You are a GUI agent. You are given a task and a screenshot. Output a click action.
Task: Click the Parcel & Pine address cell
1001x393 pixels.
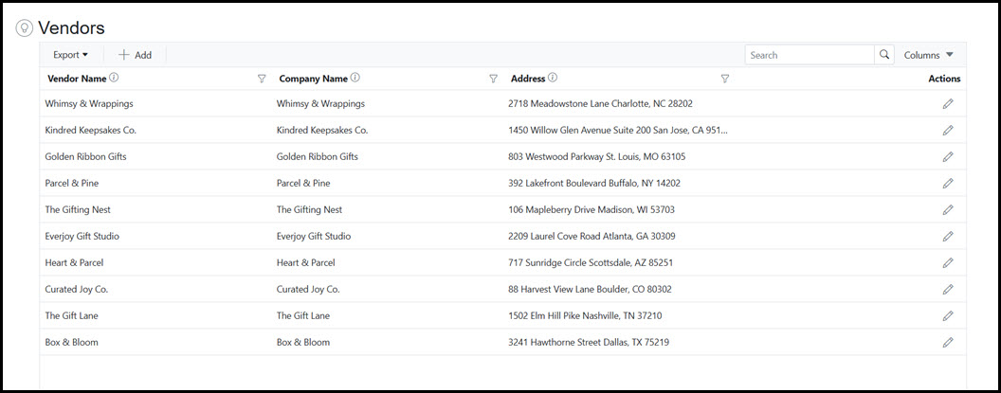pyautogui.click(x=593, y=183)
